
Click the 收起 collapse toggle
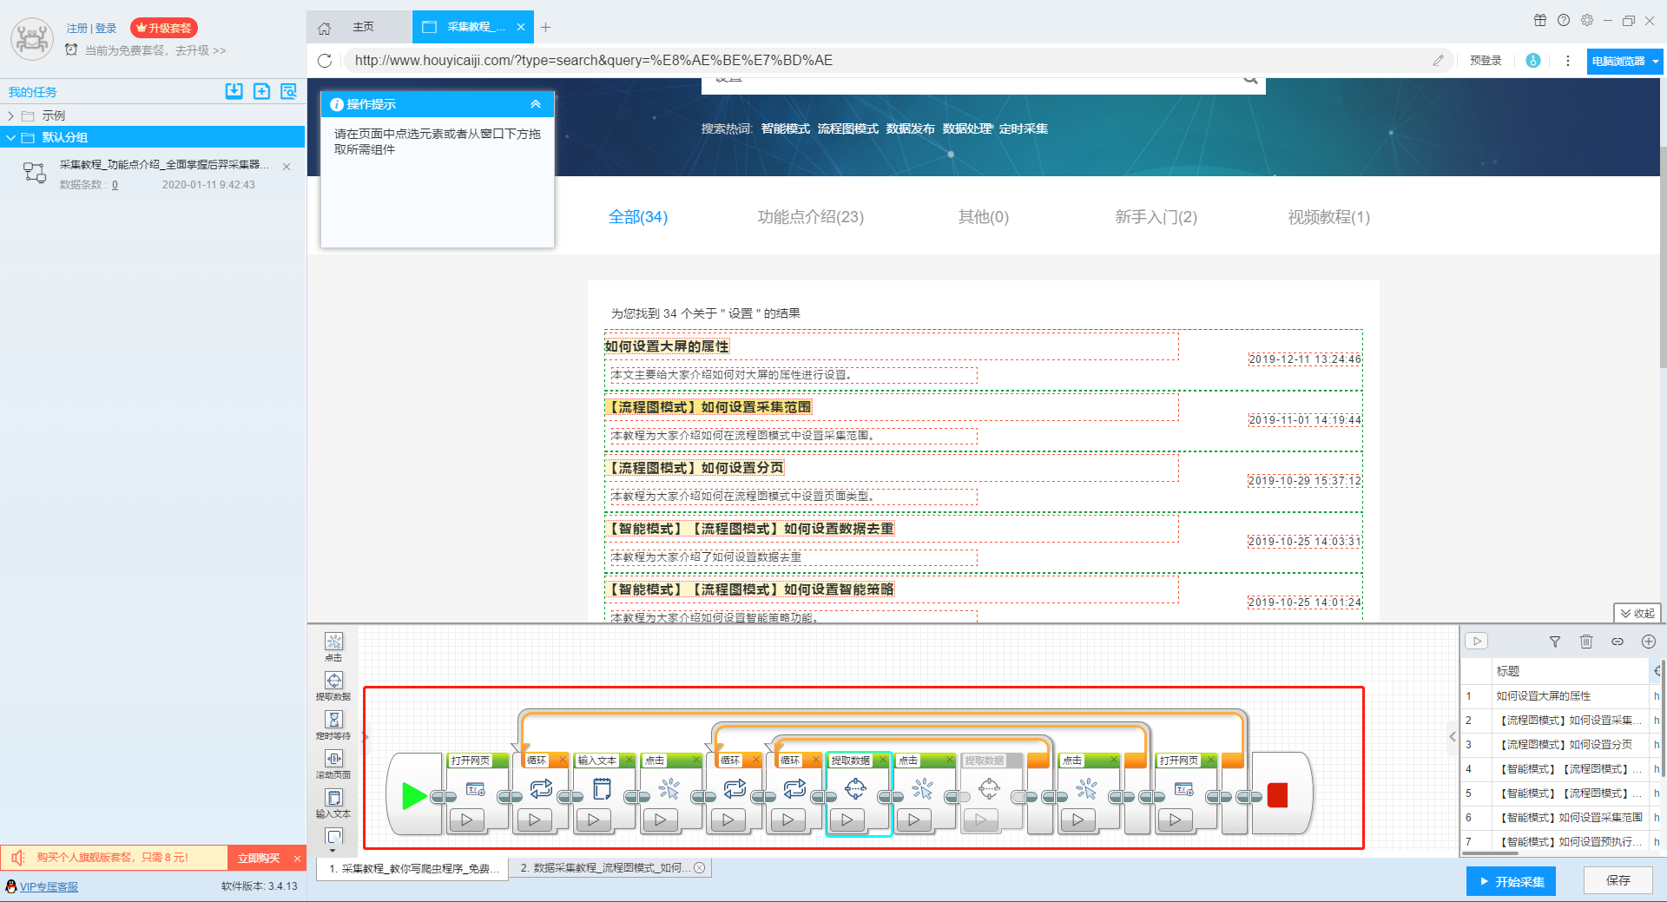coord(1637,613)
